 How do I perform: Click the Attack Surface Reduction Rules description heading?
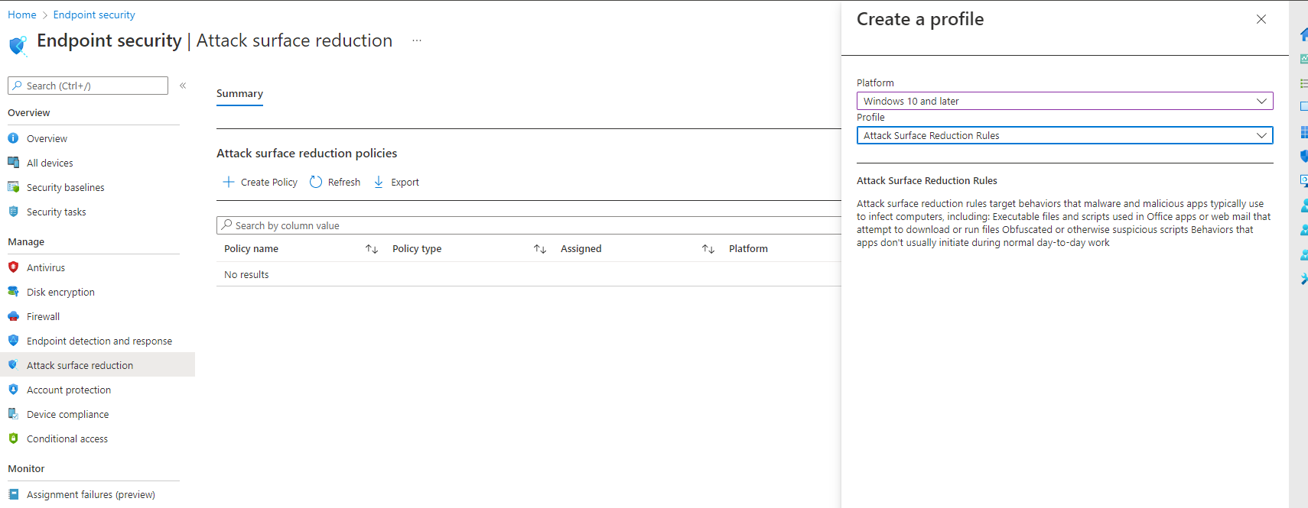pyautogui.click(x=927, y=181)
